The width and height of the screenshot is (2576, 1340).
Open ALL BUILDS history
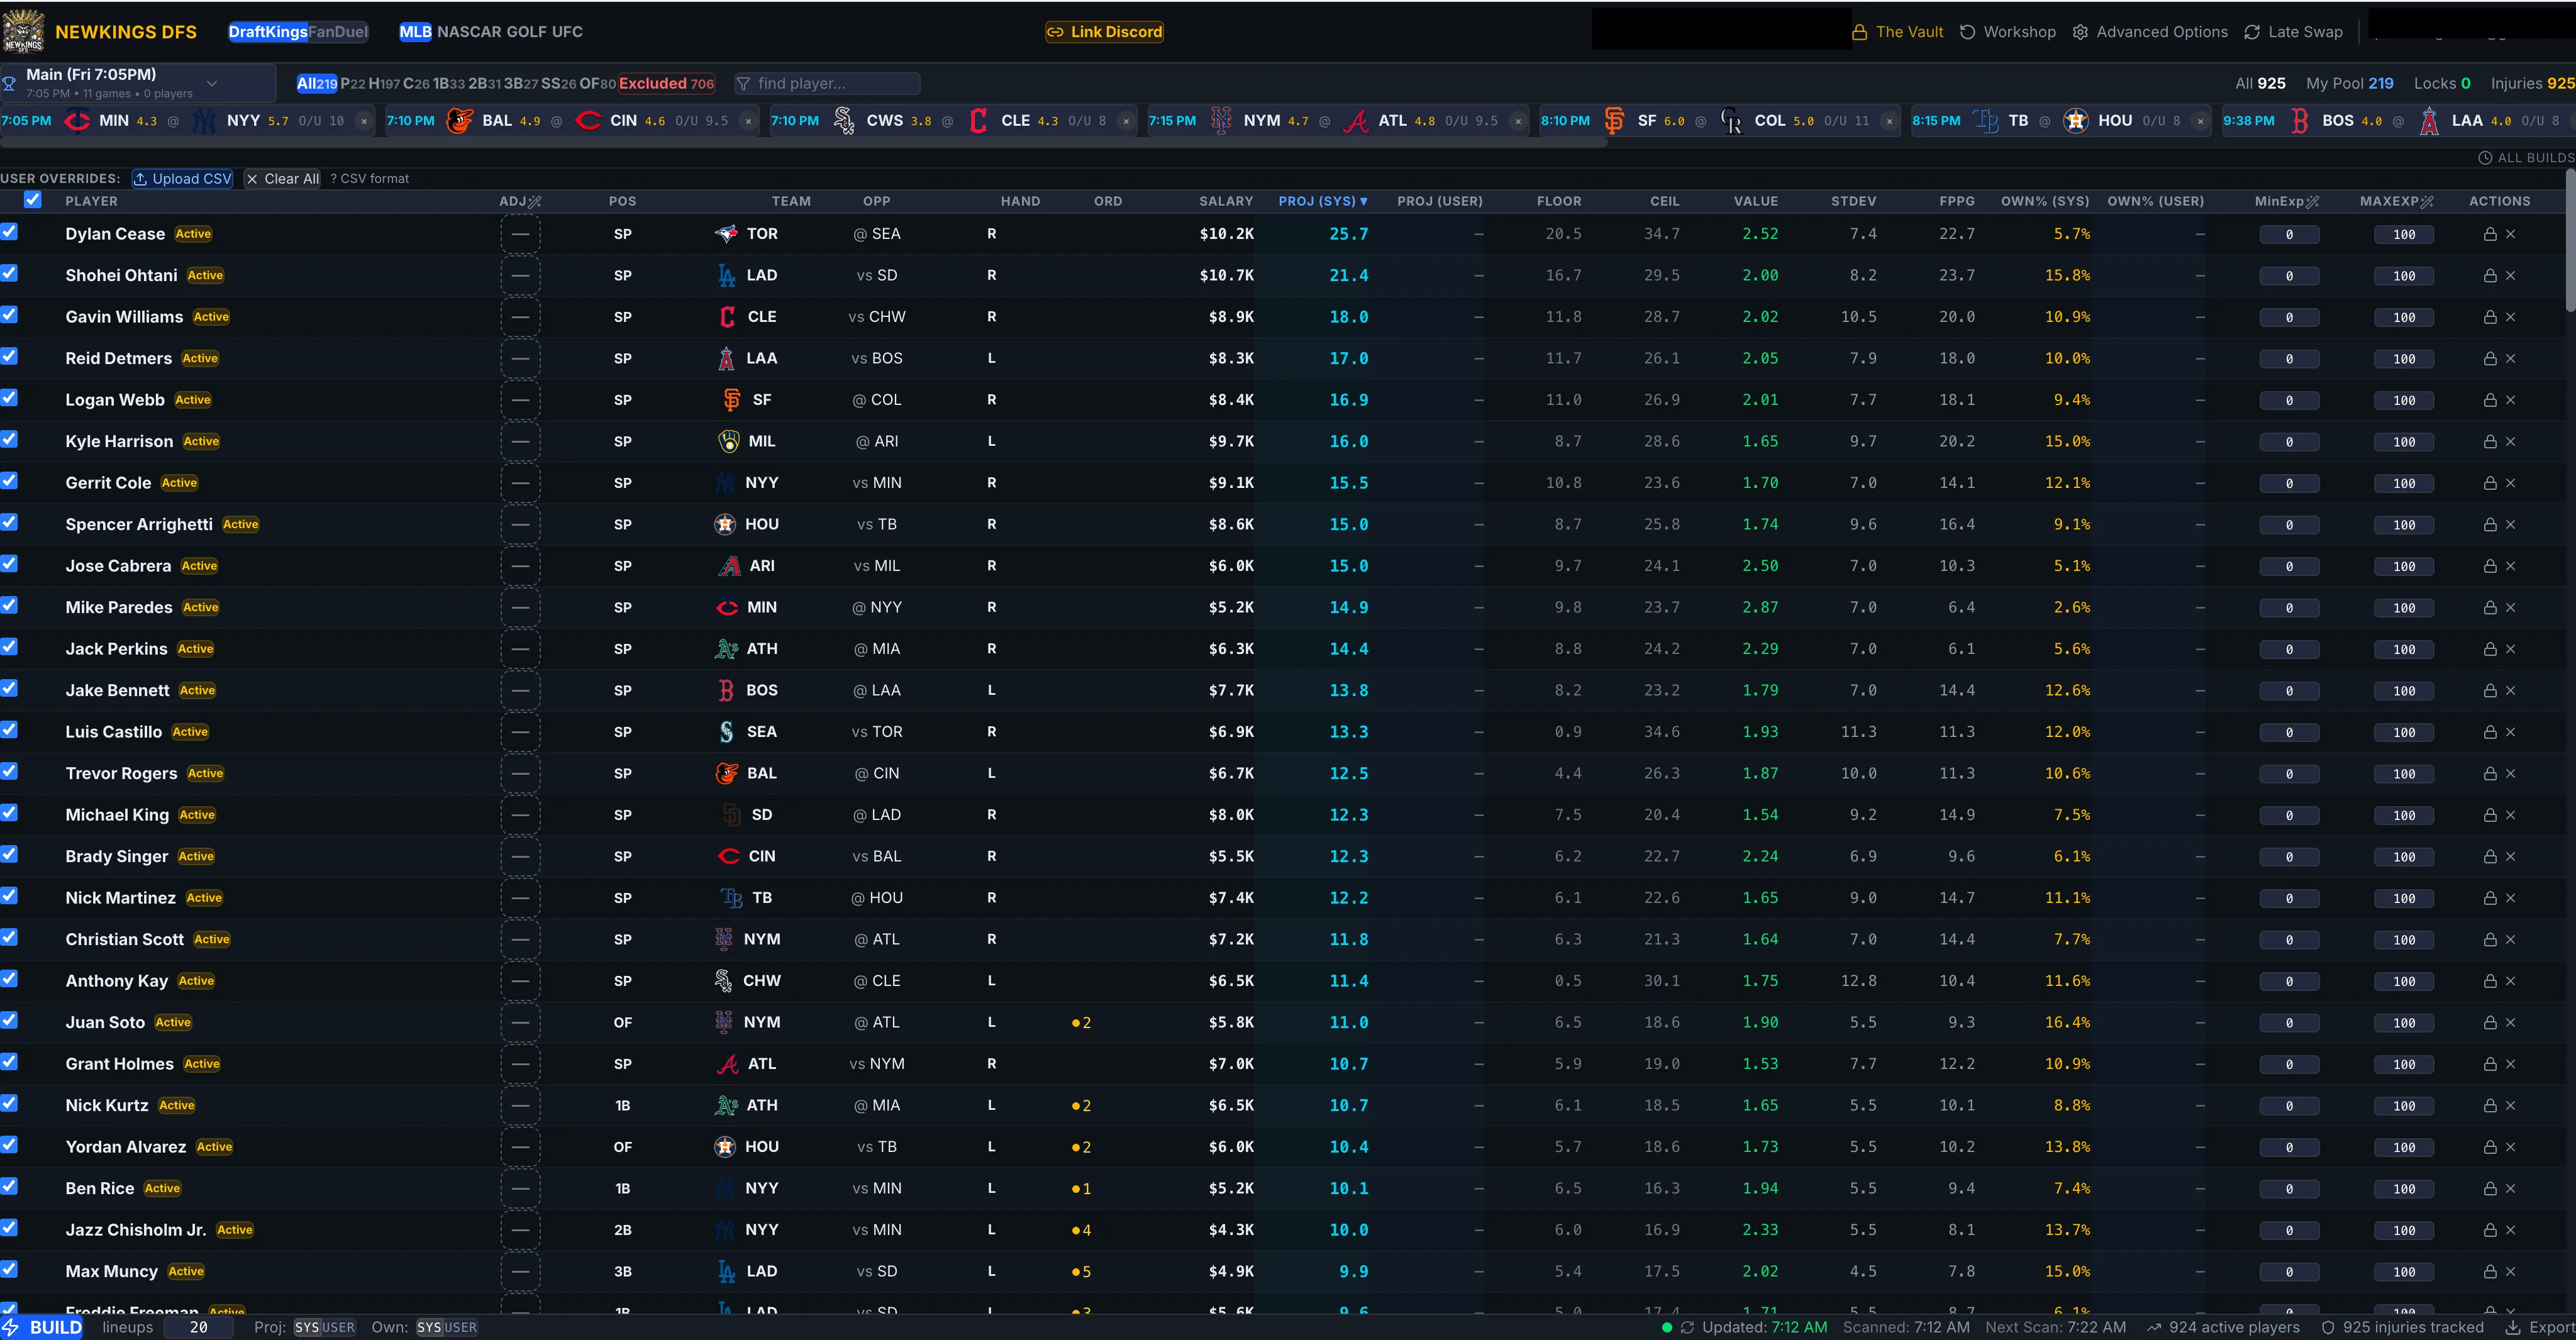(2526, 158)
